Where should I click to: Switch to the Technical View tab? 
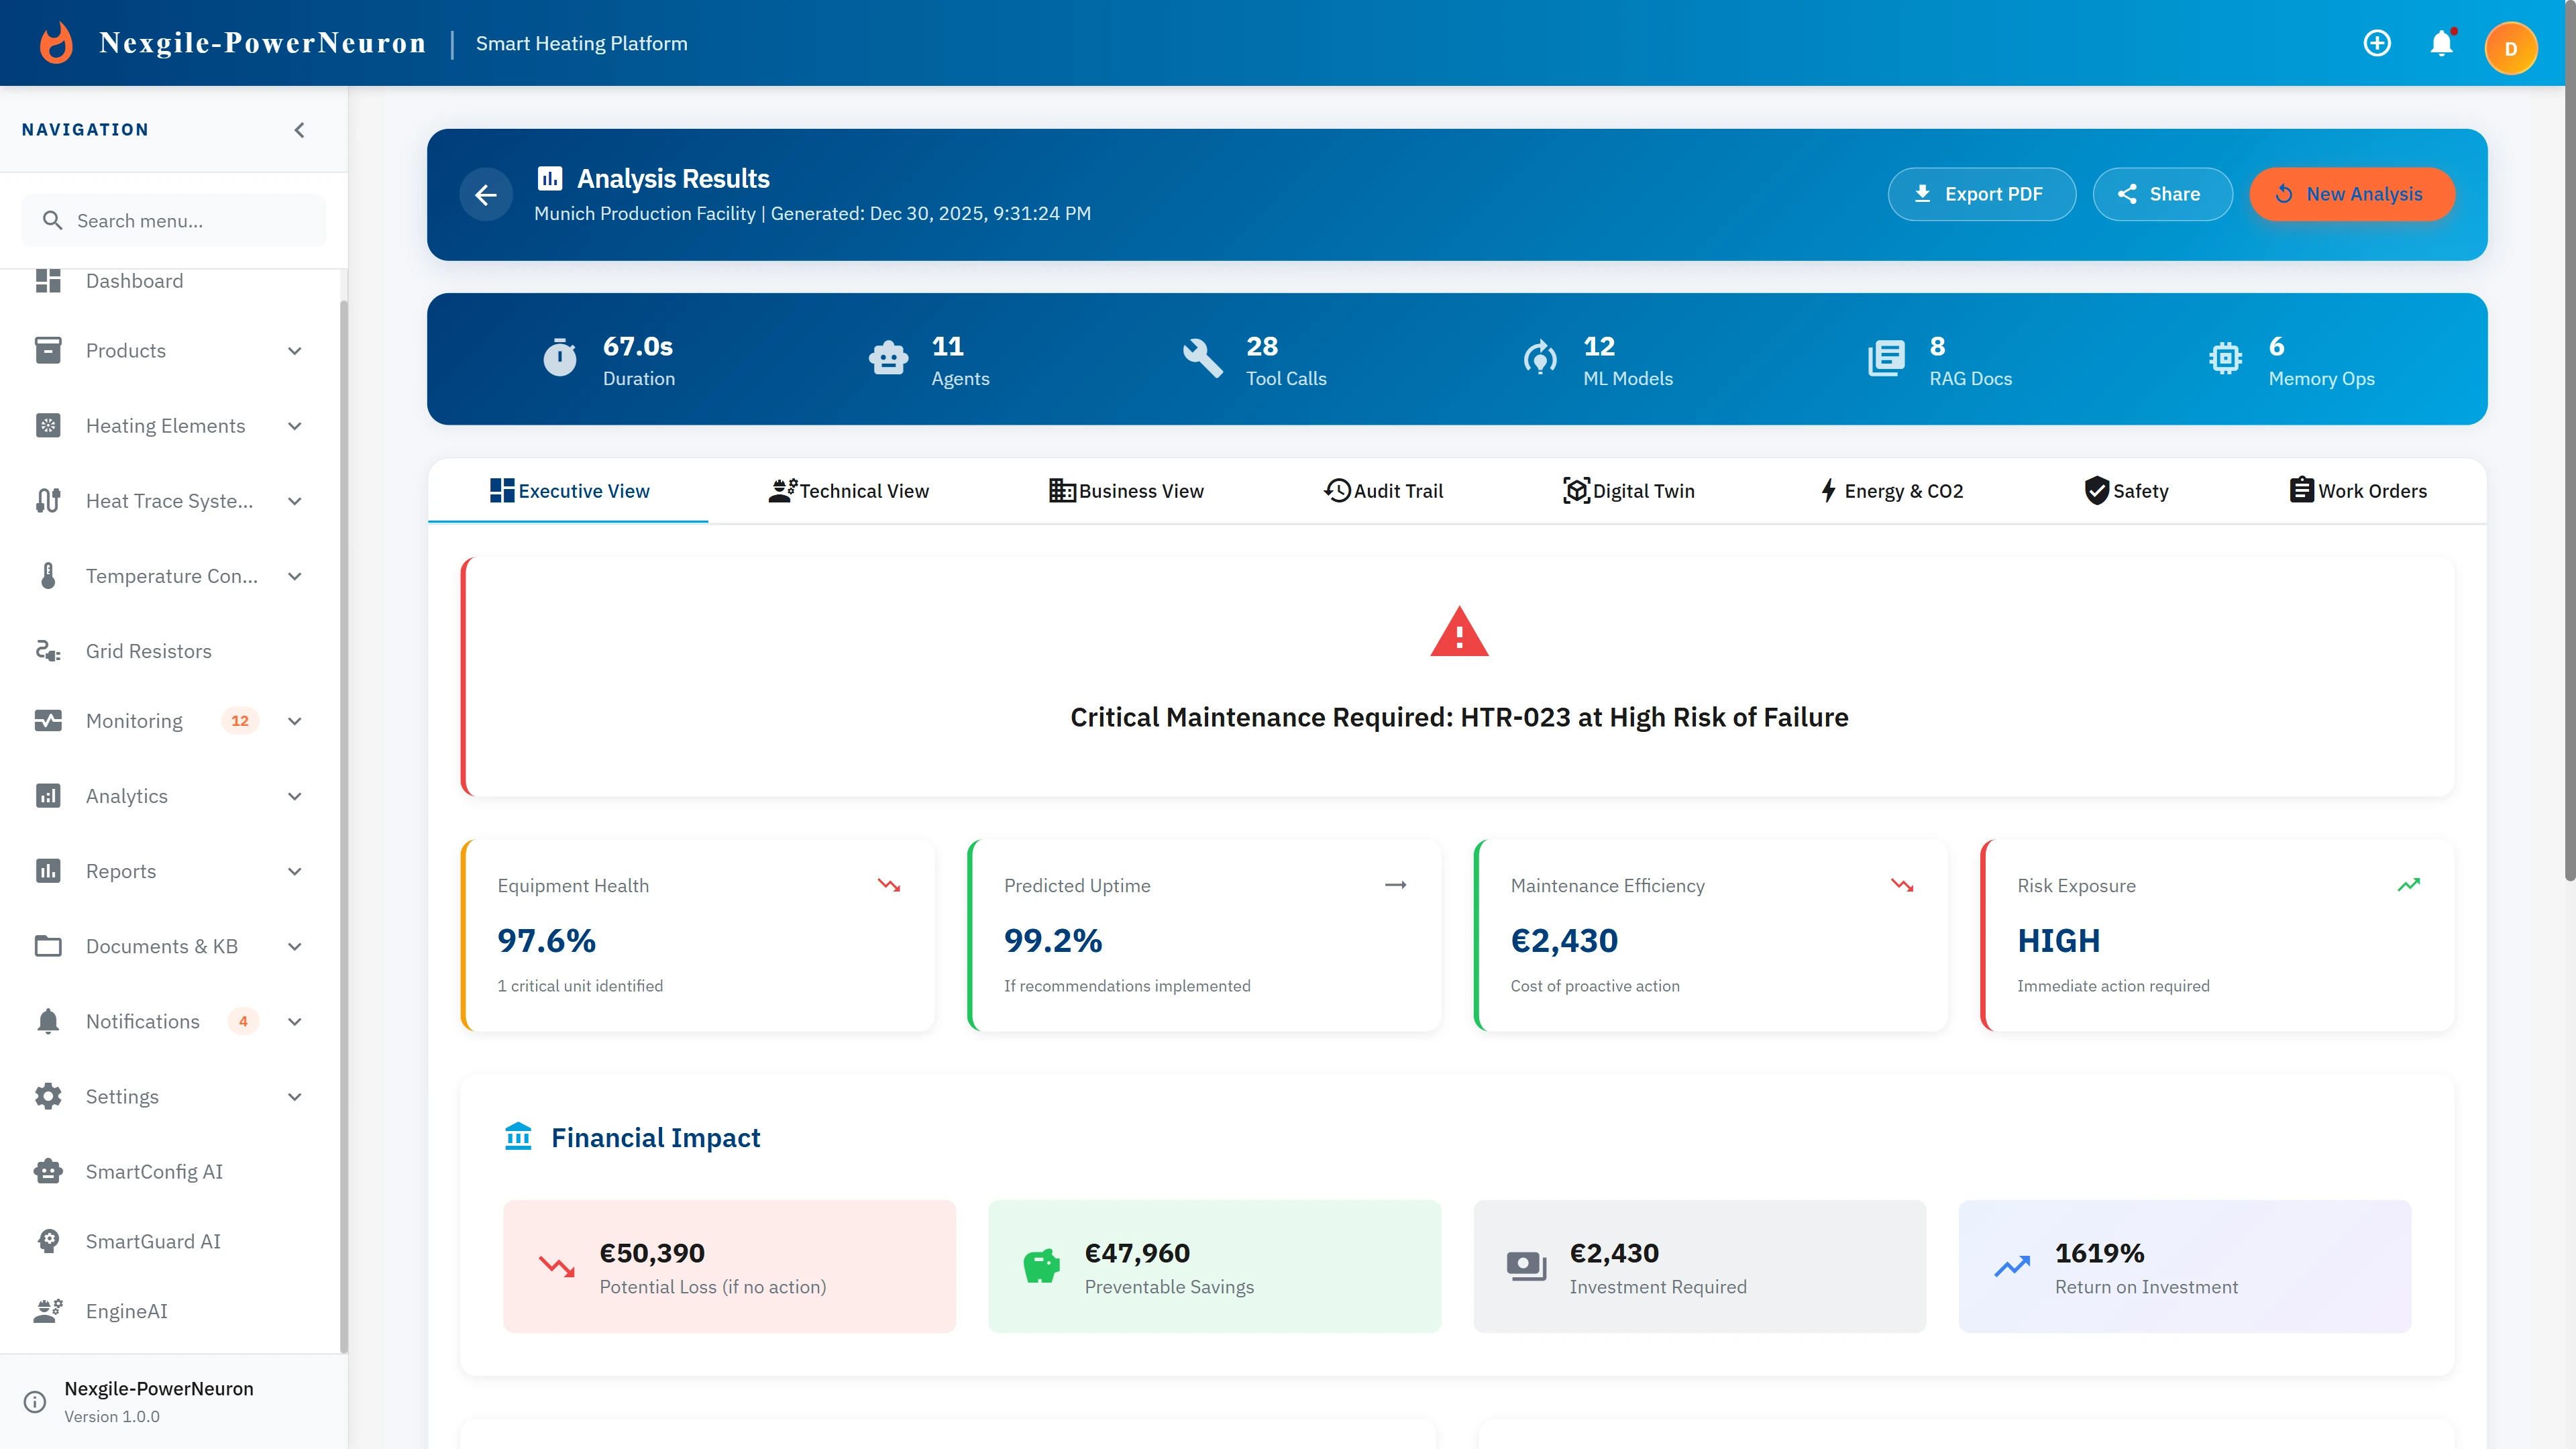click(849, 491)
